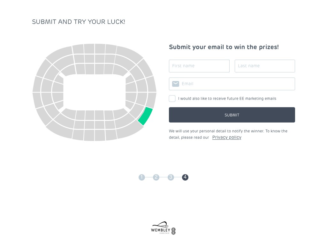The width and height of the screenshot is (327, 245).
Task: Click into the Email input field
Action: [x=236, y=84]
